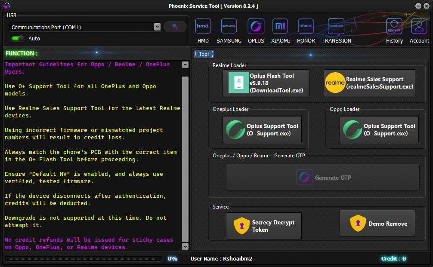Click the Demo Remove button
Viewport: 433px width, 267px height.
click(377, 224)
